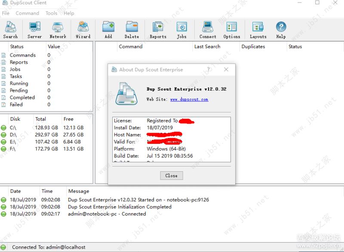344x252 pixels.
Task: Click 'Dup Scout Enterprise v12.0.32' title text
Action: tap(187, 89)
